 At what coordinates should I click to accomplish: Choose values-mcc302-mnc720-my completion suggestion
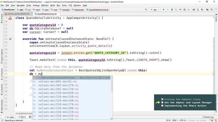(72, 89)
